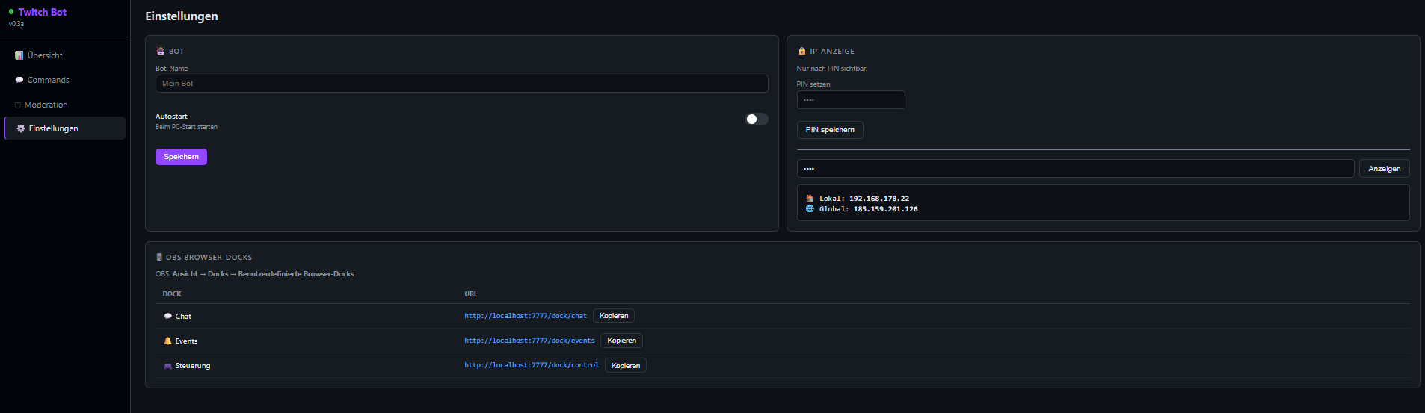Image resolution: width=1425 pixels, height=413 pixels.
Task: Click the v0.3a version label
Action: click(16, 24)
